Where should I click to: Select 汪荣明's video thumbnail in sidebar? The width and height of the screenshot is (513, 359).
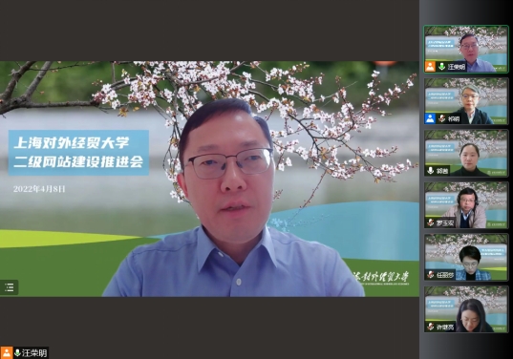click(x=466, y=49)
